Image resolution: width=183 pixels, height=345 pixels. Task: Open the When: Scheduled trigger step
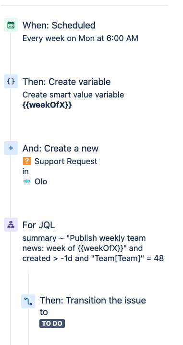(59, 25)
